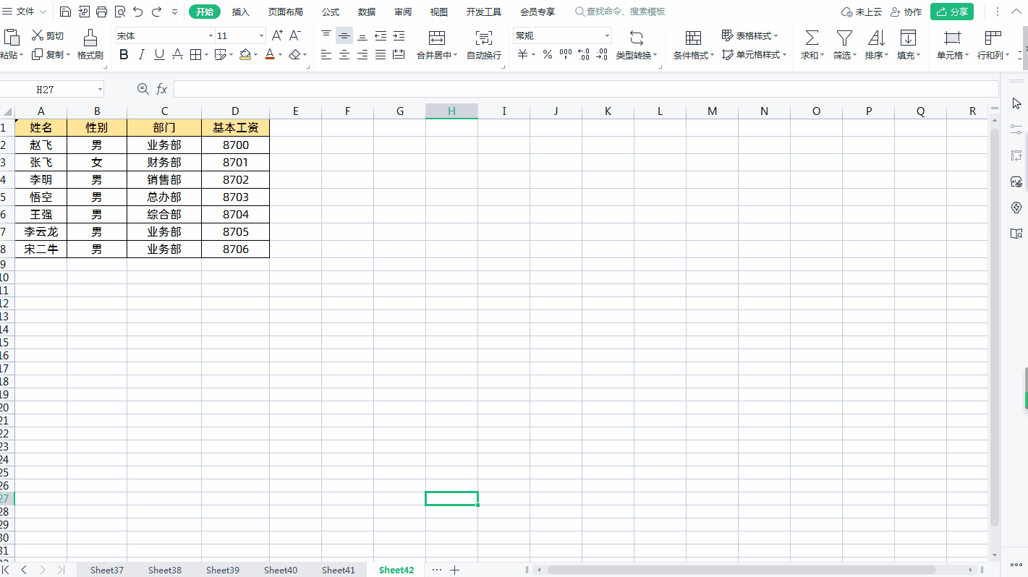Decrease font size with A- icon
1028x577 pixels.
295,35
